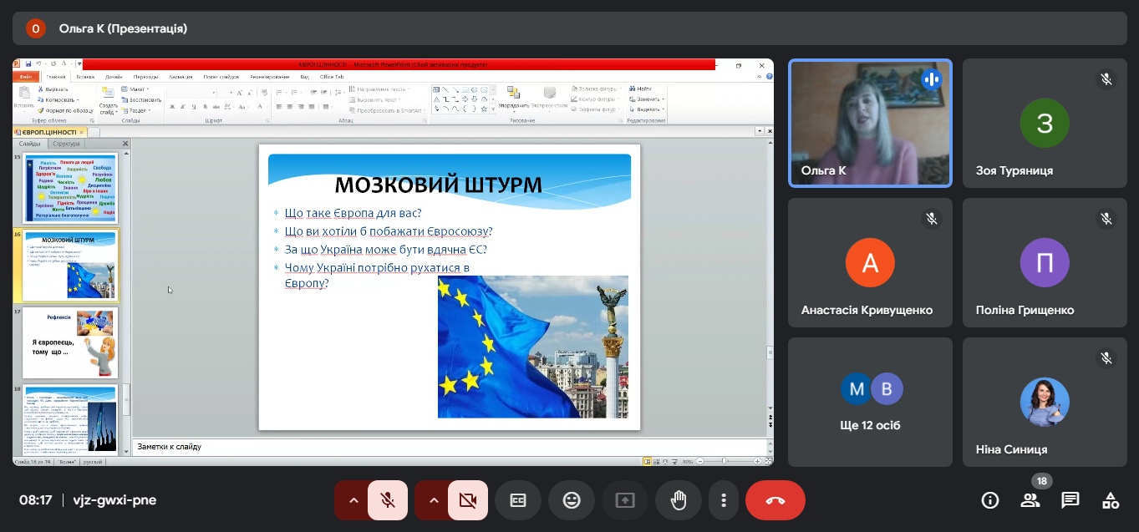Open the meeting details info icon

click(990, 500)
